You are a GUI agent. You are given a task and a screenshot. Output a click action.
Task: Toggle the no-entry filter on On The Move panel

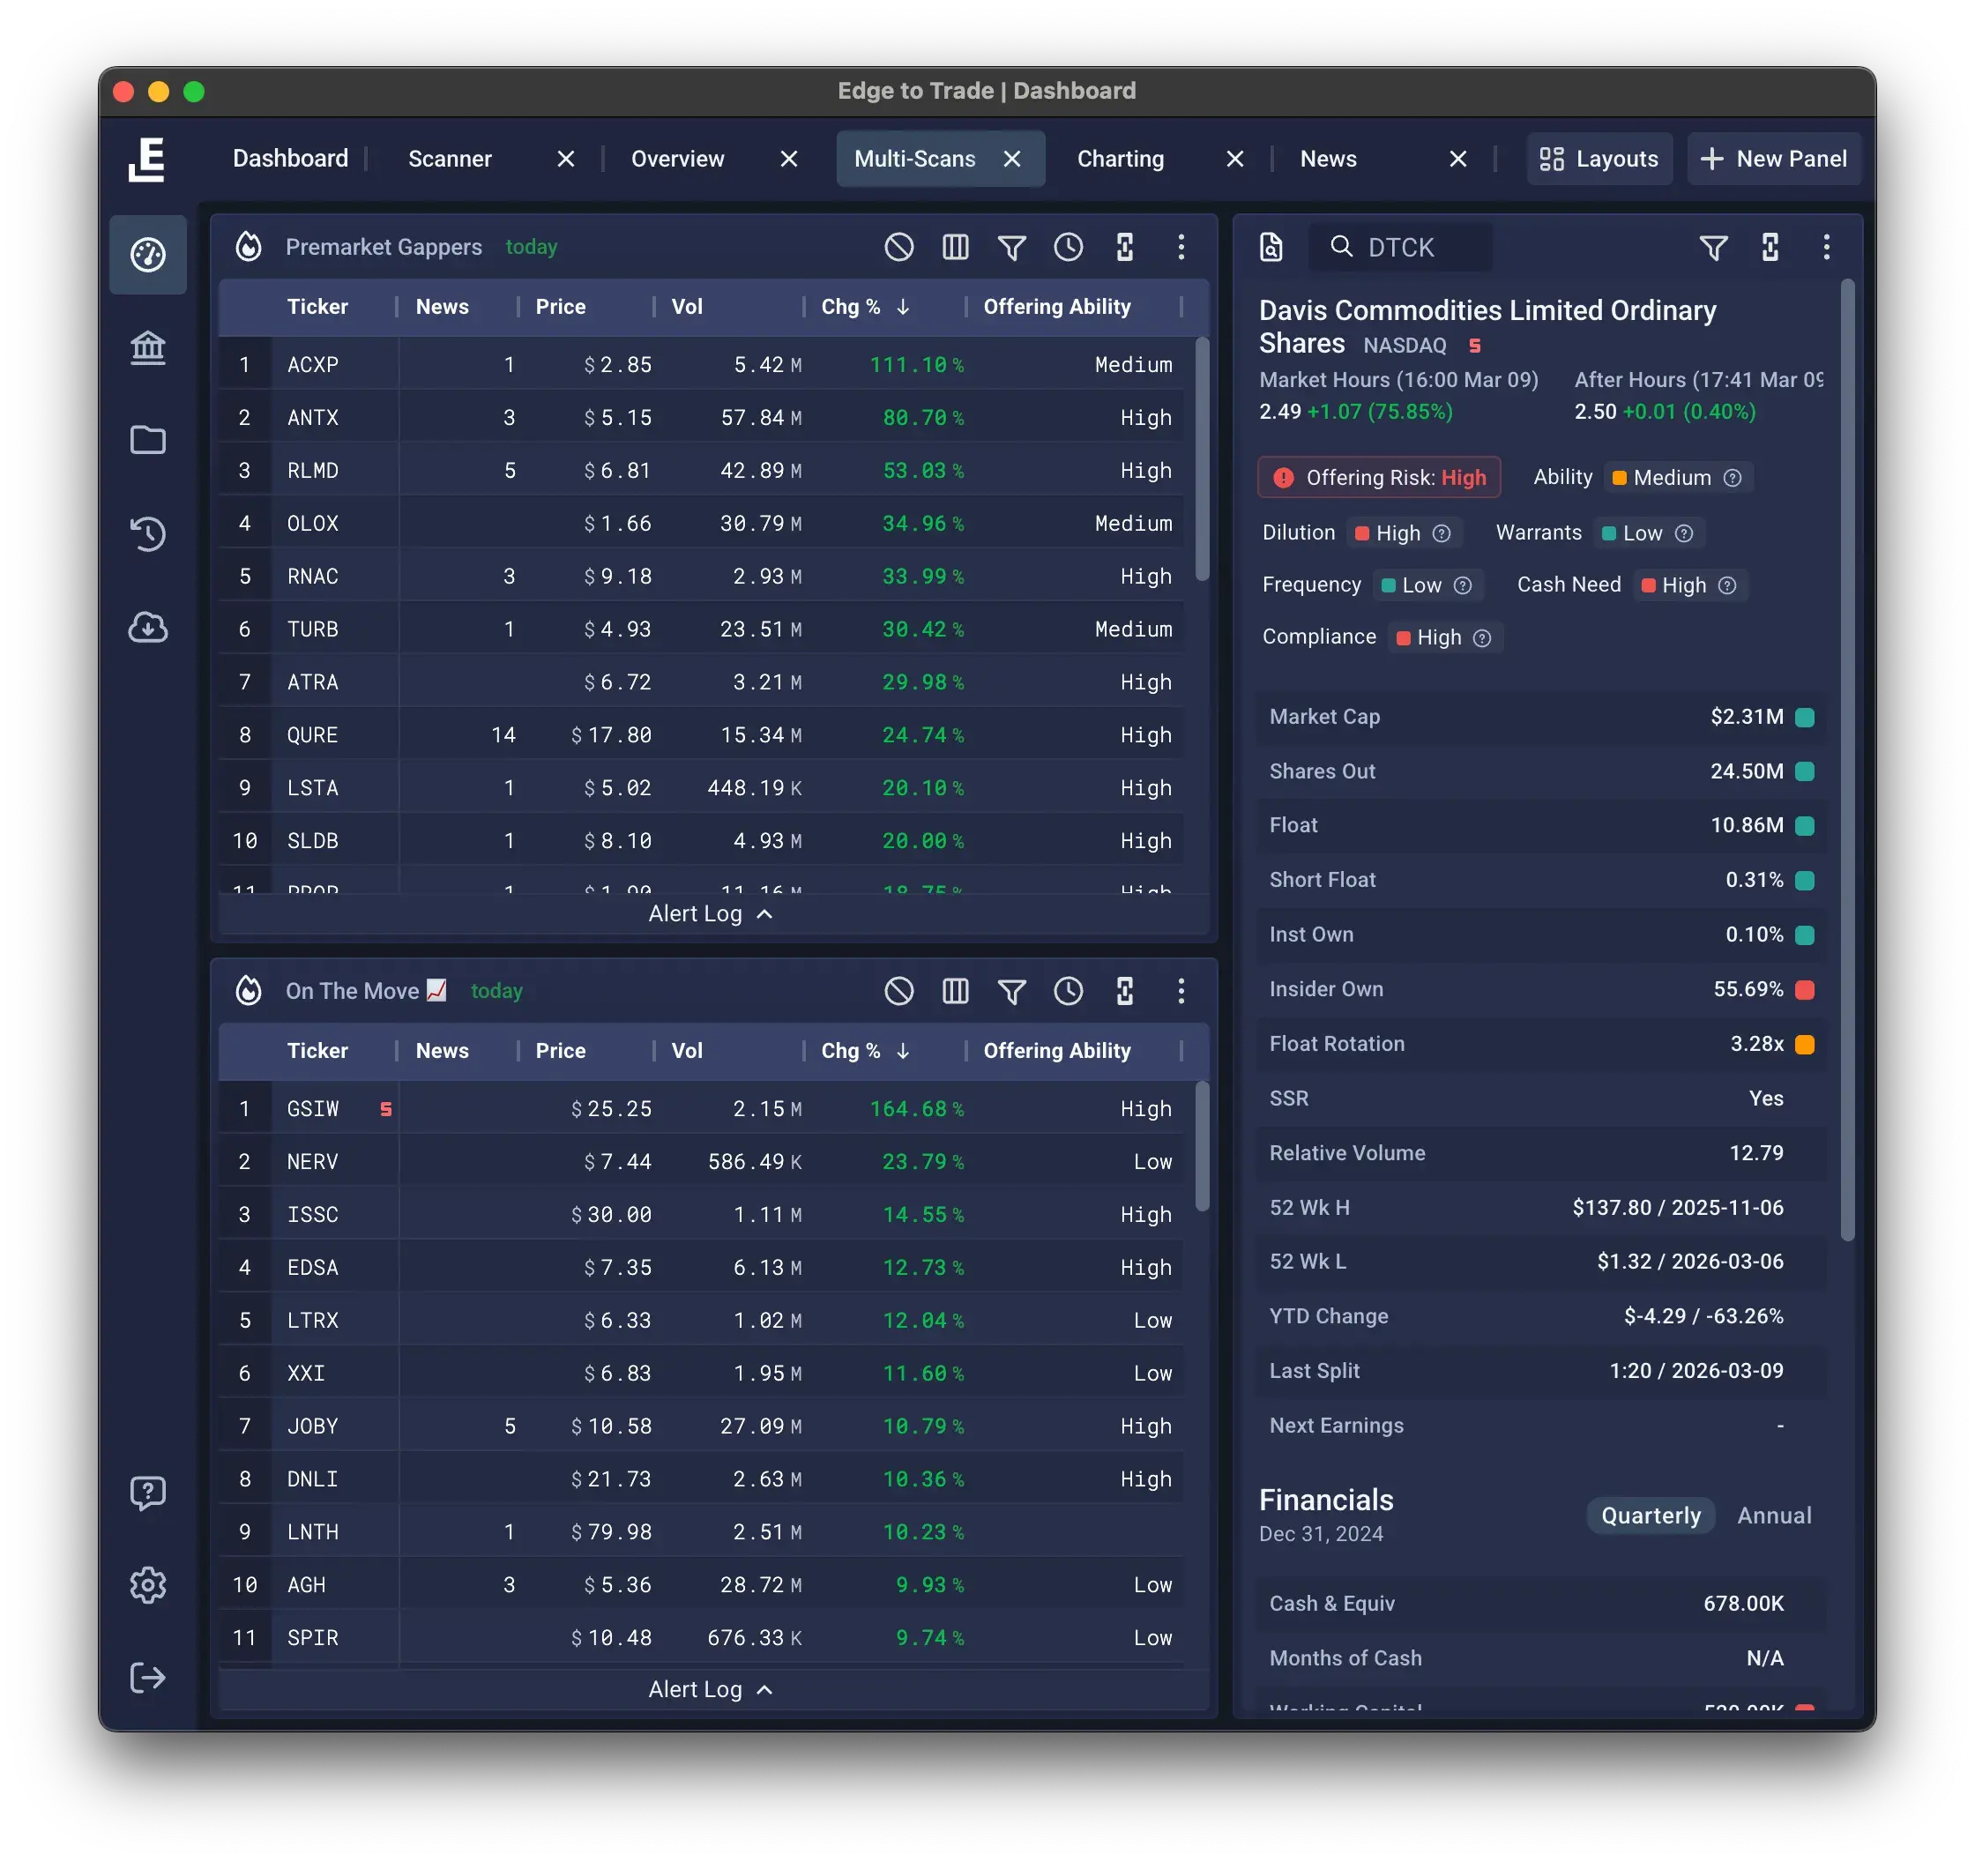click(x=898, y=991)
